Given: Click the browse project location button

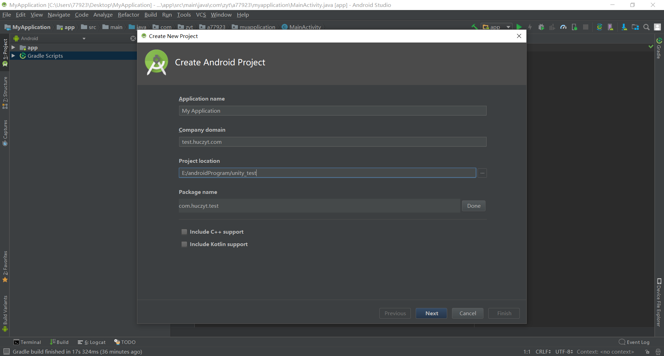Looking at the screenshot, I should coord(482,173).
